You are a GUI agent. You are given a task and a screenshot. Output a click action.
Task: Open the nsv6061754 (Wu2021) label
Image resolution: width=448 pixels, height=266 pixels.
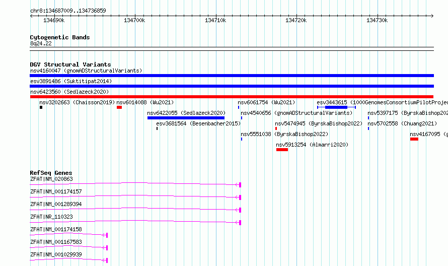[x=266, y=102]
